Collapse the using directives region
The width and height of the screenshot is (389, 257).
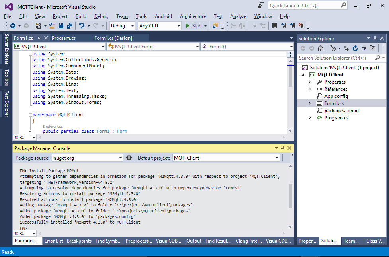click(30, 54)
